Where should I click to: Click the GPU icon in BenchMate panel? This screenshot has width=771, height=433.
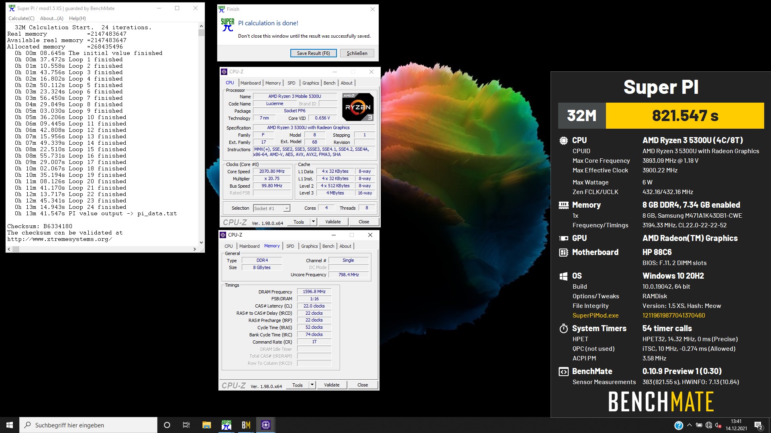pos(563,238)
